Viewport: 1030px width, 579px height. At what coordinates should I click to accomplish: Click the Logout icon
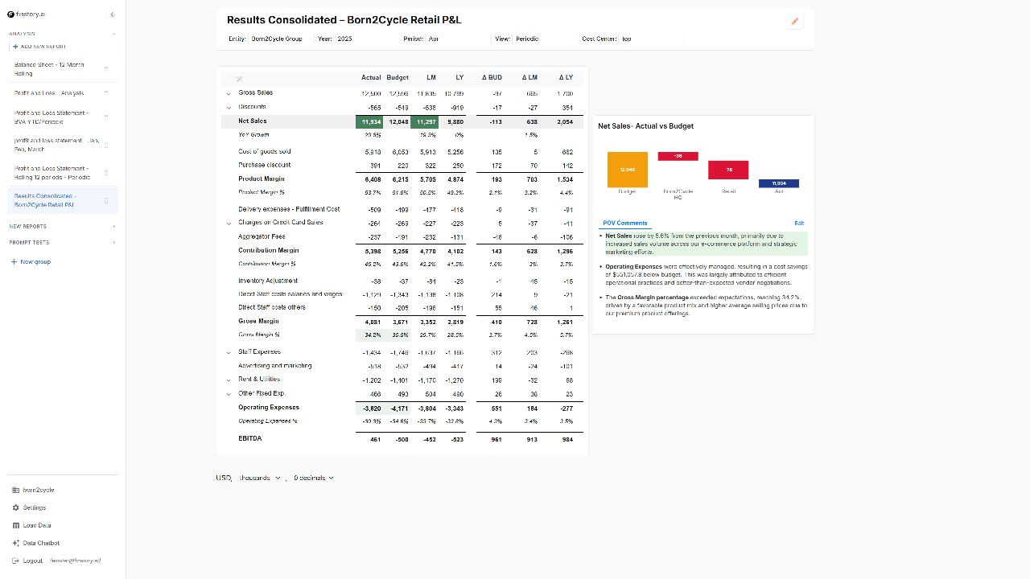(16, 561)
